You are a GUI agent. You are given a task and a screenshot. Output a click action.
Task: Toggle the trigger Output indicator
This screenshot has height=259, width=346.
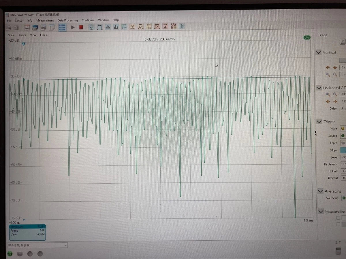point(343,143)
